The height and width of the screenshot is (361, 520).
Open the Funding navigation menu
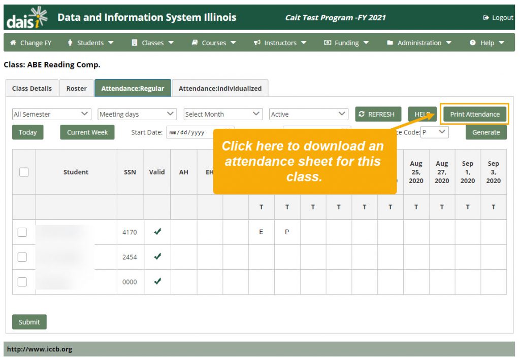click(x=346, y=43)
